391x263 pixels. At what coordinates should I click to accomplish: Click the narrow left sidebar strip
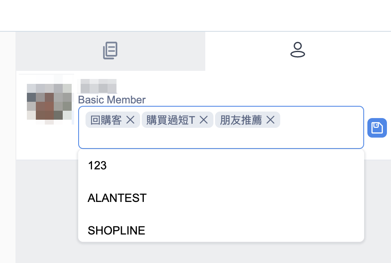click(x=8, y=147)
